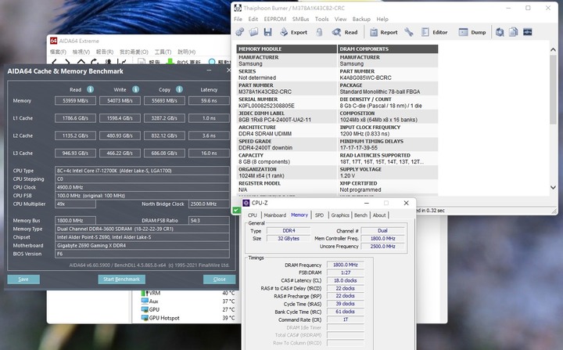The image size is (563, 350).
Task: Open the Backup menu
Action: click(x=361, y=19)
